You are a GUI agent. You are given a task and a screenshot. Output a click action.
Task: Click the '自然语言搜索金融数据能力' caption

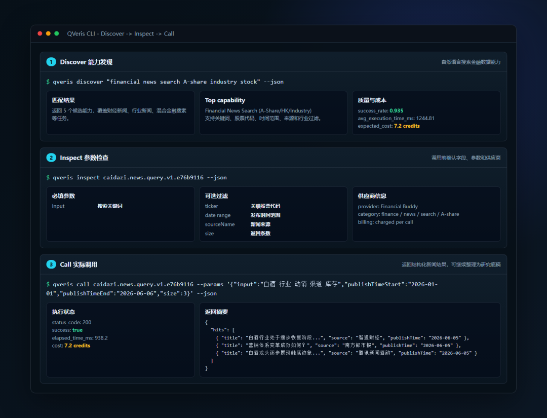471,62
